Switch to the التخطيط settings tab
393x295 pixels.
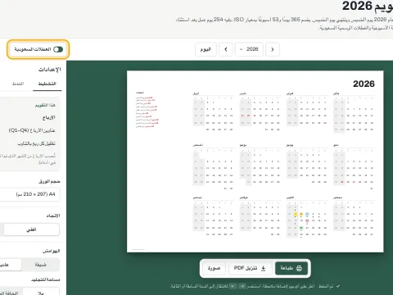pyautogui.click(x=47, y=84)
